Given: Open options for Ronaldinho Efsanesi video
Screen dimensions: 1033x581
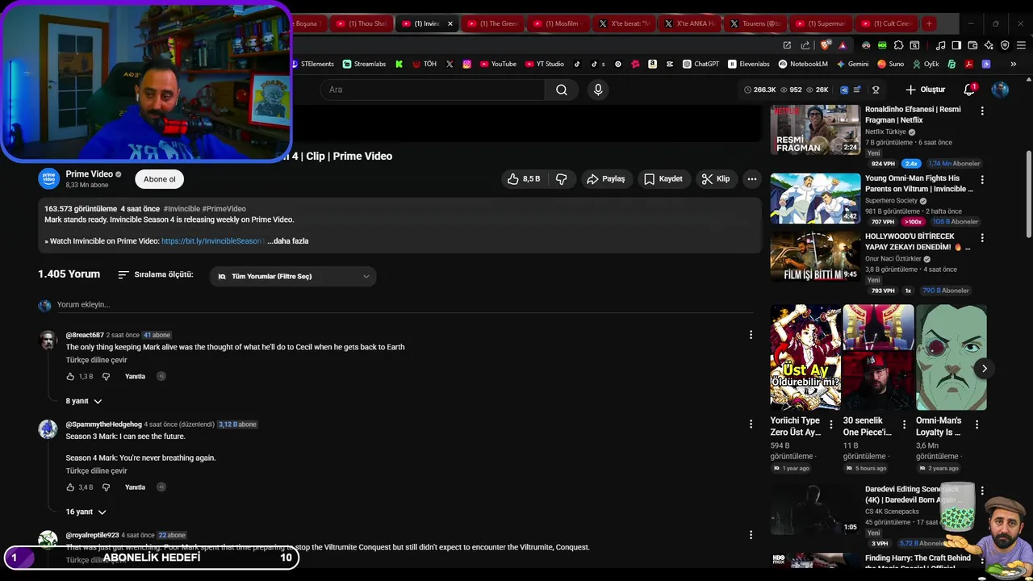Looking at the screenshot, I should point(982,111).
